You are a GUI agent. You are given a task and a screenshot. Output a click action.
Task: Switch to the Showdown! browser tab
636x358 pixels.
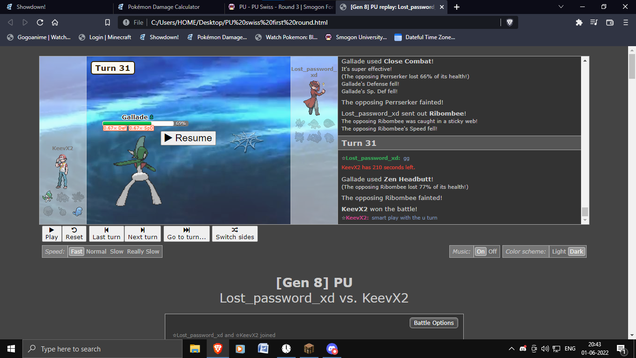tap(57, 7)
